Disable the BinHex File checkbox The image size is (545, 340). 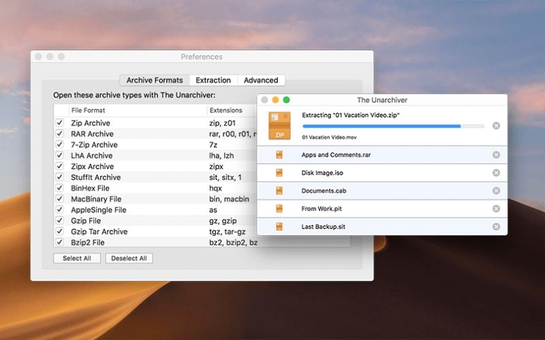60,188
